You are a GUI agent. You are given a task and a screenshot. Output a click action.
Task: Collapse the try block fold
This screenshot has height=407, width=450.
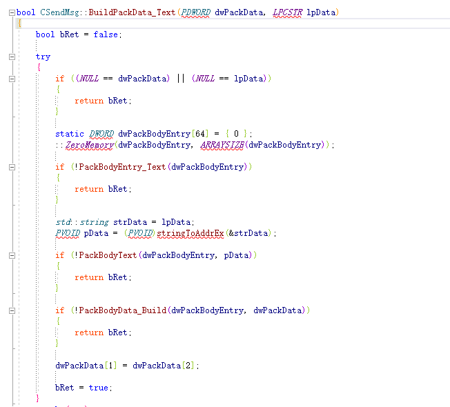coord(12,57)
